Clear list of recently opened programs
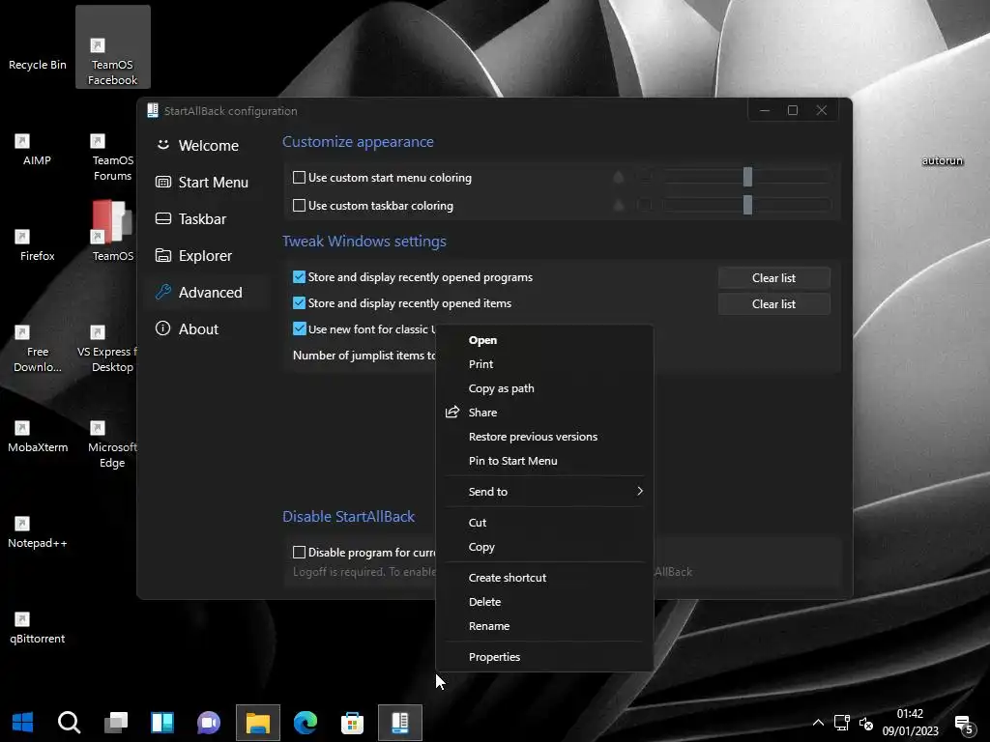 point(773,277)
